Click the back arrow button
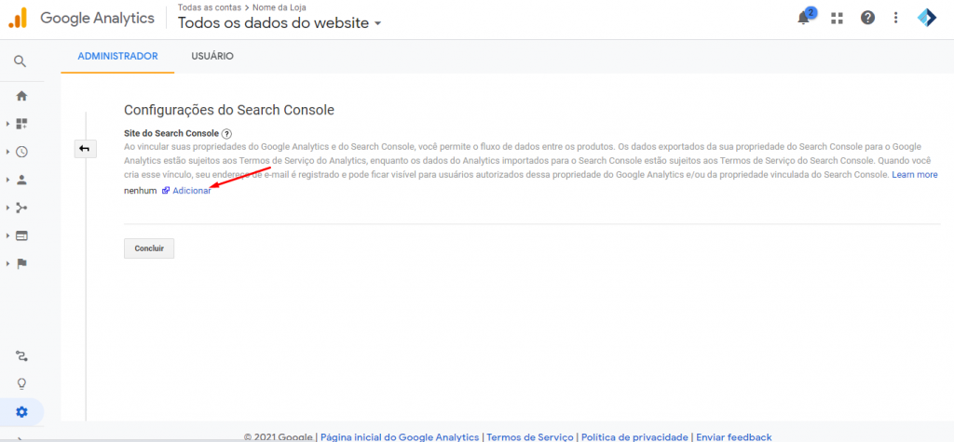The height and width of the screenshot is (442, 954). coord(85,148)
